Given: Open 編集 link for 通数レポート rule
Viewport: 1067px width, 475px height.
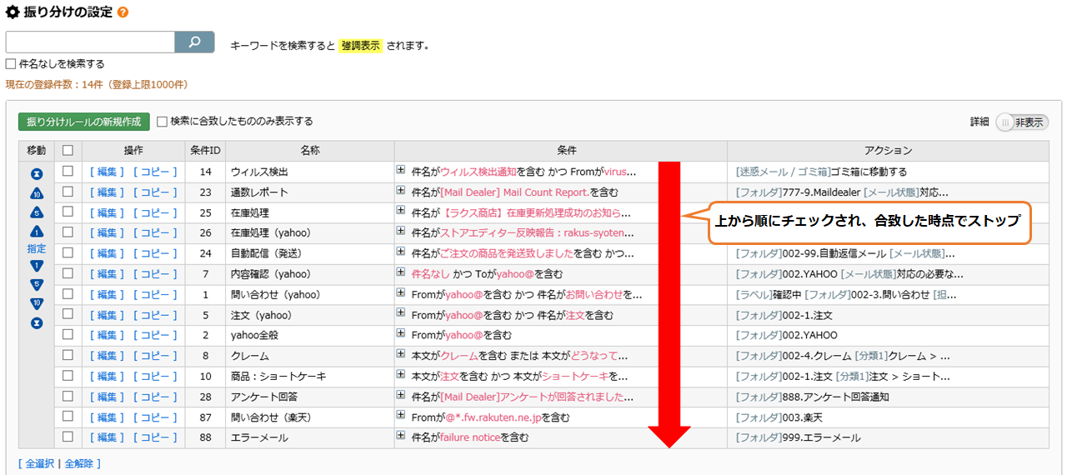Looking at the screenshot, I should coord(106,192).
